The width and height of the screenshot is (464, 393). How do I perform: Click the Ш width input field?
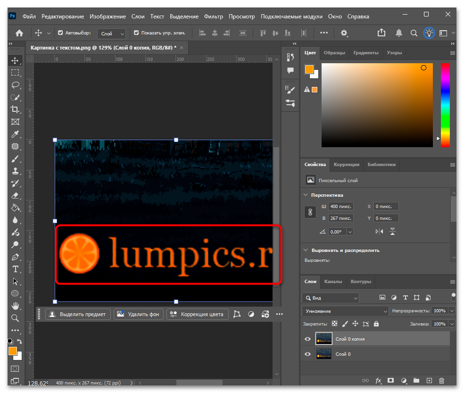click(x=340, y=207)
